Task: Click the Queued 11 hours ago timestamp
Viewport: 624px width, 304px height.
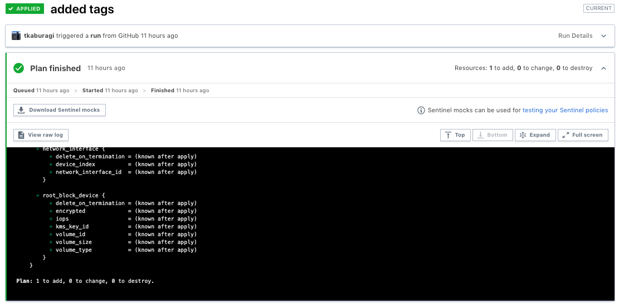Action: point(41,91)
